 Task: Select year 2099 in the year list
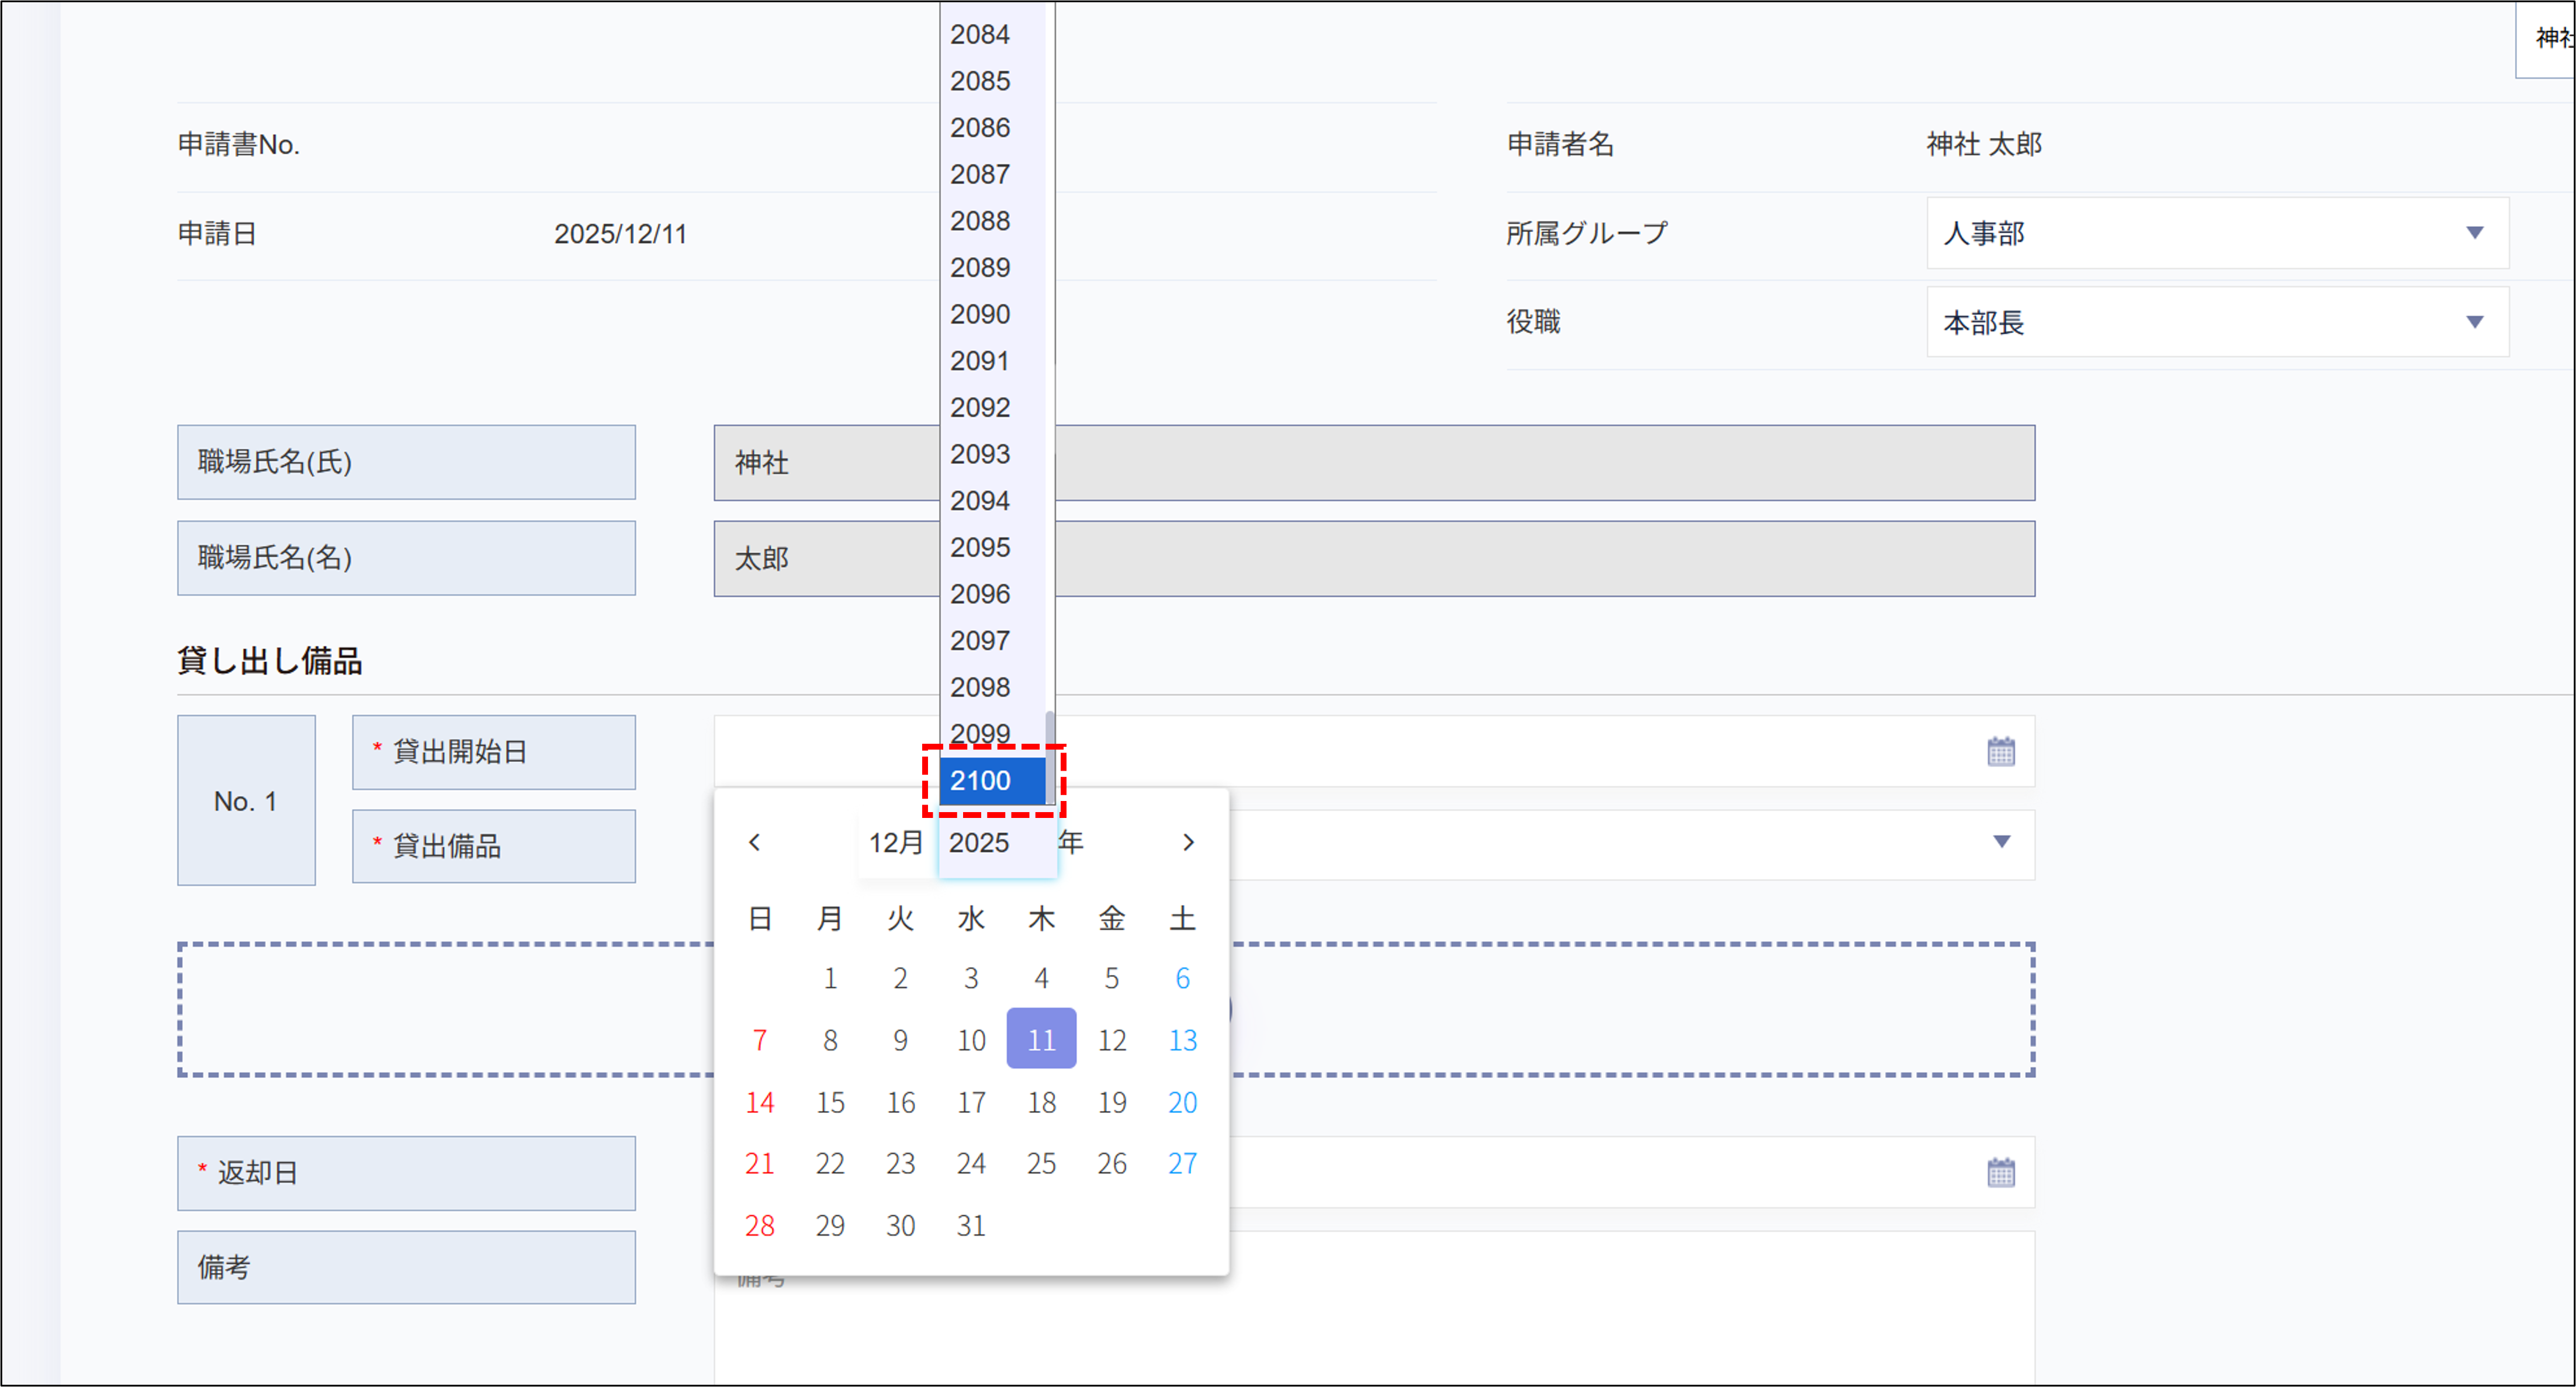point(981,733)
